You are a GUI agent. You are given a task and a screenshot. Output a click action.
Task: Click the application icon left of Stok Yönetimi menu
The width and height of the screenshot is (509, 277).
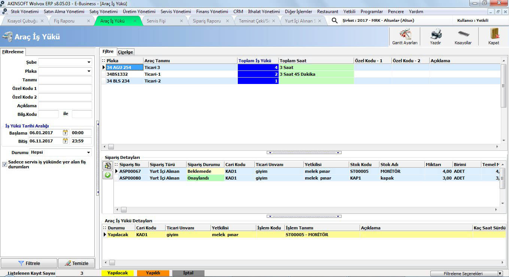coord(5,12)
